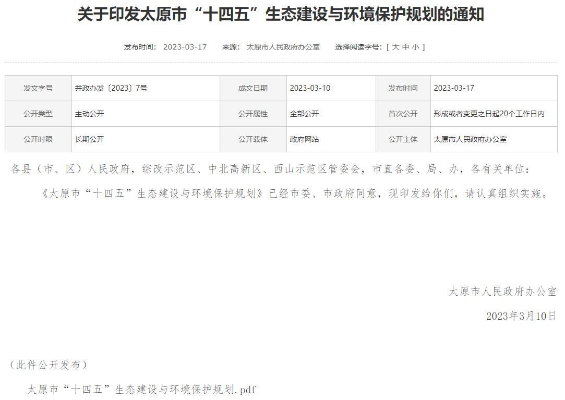Click the addressee line starting 各县（市、区）人民政府

[x=270, y=169]
